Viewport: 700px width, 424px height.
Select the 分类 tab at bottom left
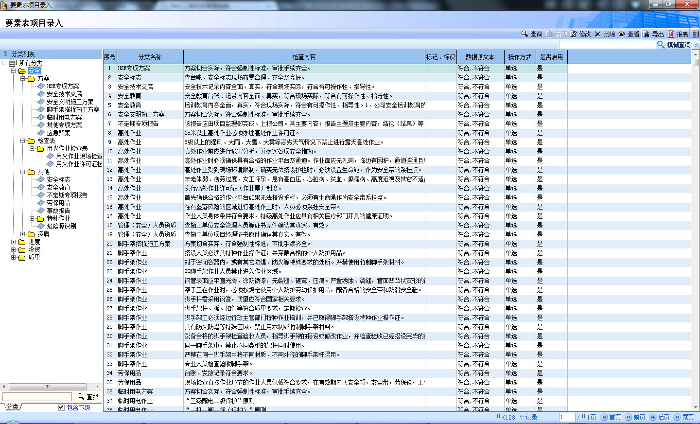(x=13, y=407)
